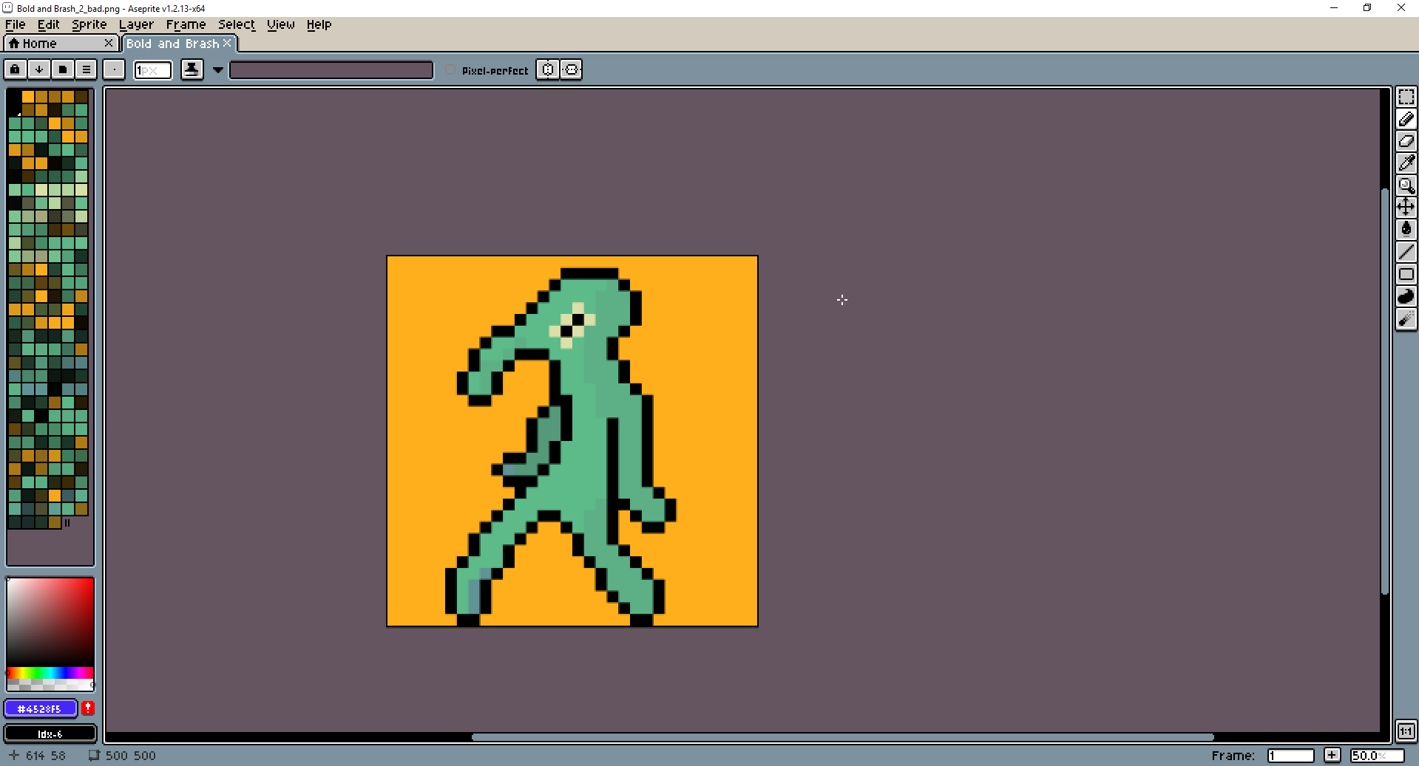
Task: Open the brush type selector
Action: click(114, 69)
